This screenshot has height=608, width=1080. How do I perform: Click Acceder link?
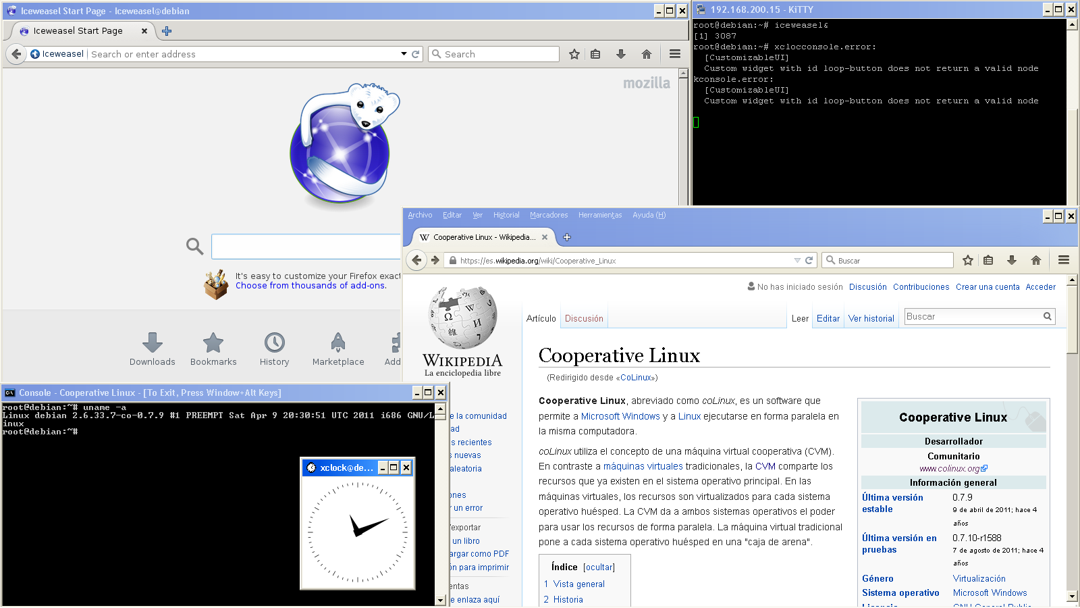[x=1041, y=287]
